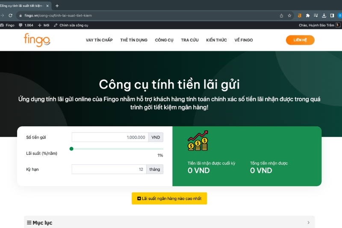The image size is (342, 228).
Task: Click the padlock site info icon
Action: coord(21,15)
